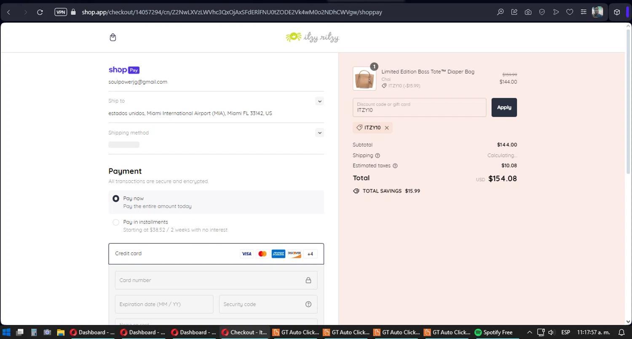Click the page vertical scrollbar
This screenshot has height=339, width=632.
pos(628,101)
